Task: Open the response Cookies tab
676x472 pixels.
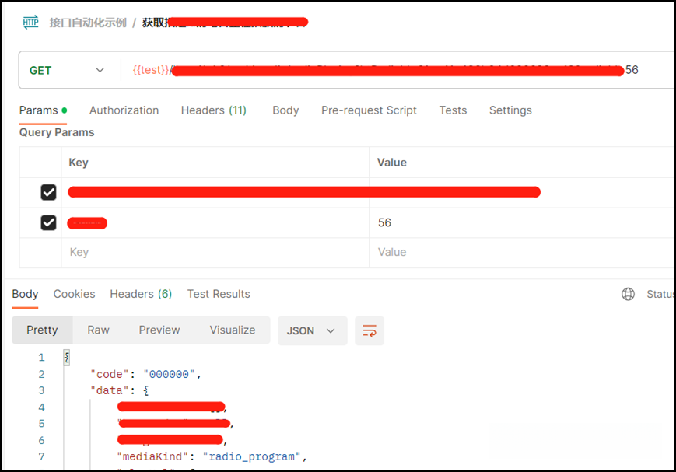Action: point(74,294)
